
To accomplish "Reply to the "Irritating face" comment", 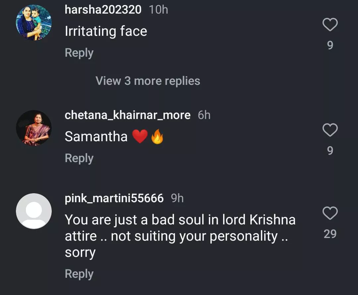I will (x=79, y=53).
